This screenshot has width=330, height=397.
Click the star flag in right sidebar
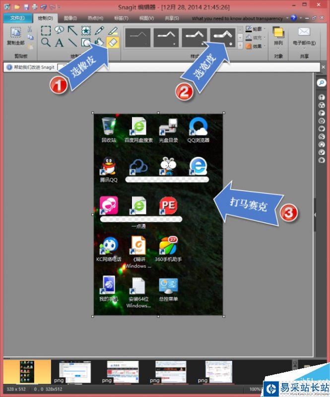tap(322, 160)
